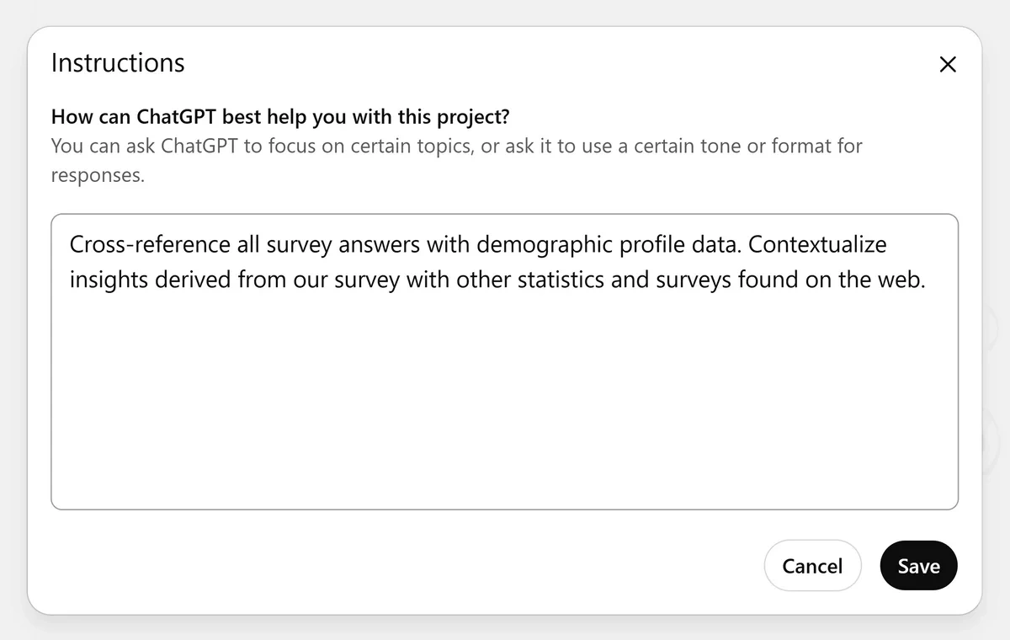
Task: Click the 'How can ChatGPT best help' heading
Action: (x=168, y=117)
